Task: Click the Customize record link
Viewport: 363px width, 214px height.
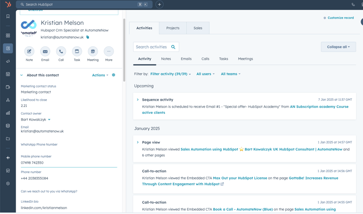Action: 340,18
